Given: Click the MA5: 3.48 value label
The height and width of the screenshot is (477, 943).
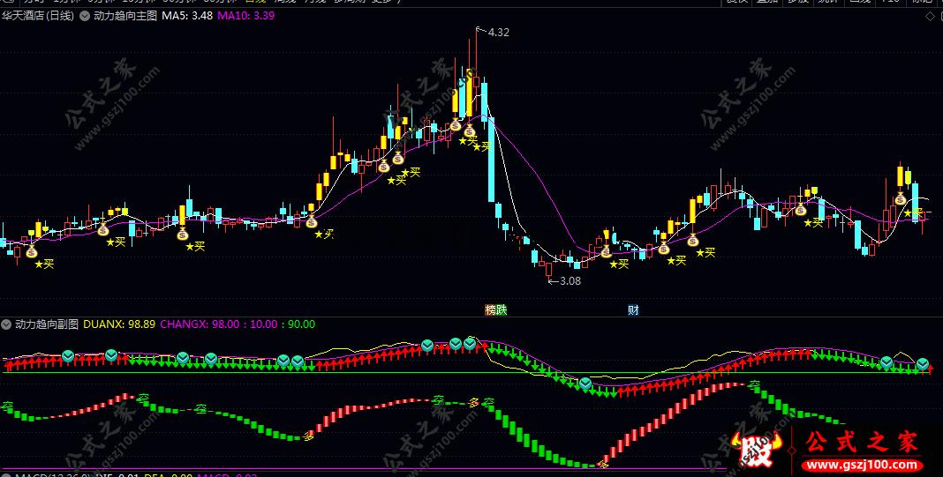Looking at the screenshot, I should [187, 16].
